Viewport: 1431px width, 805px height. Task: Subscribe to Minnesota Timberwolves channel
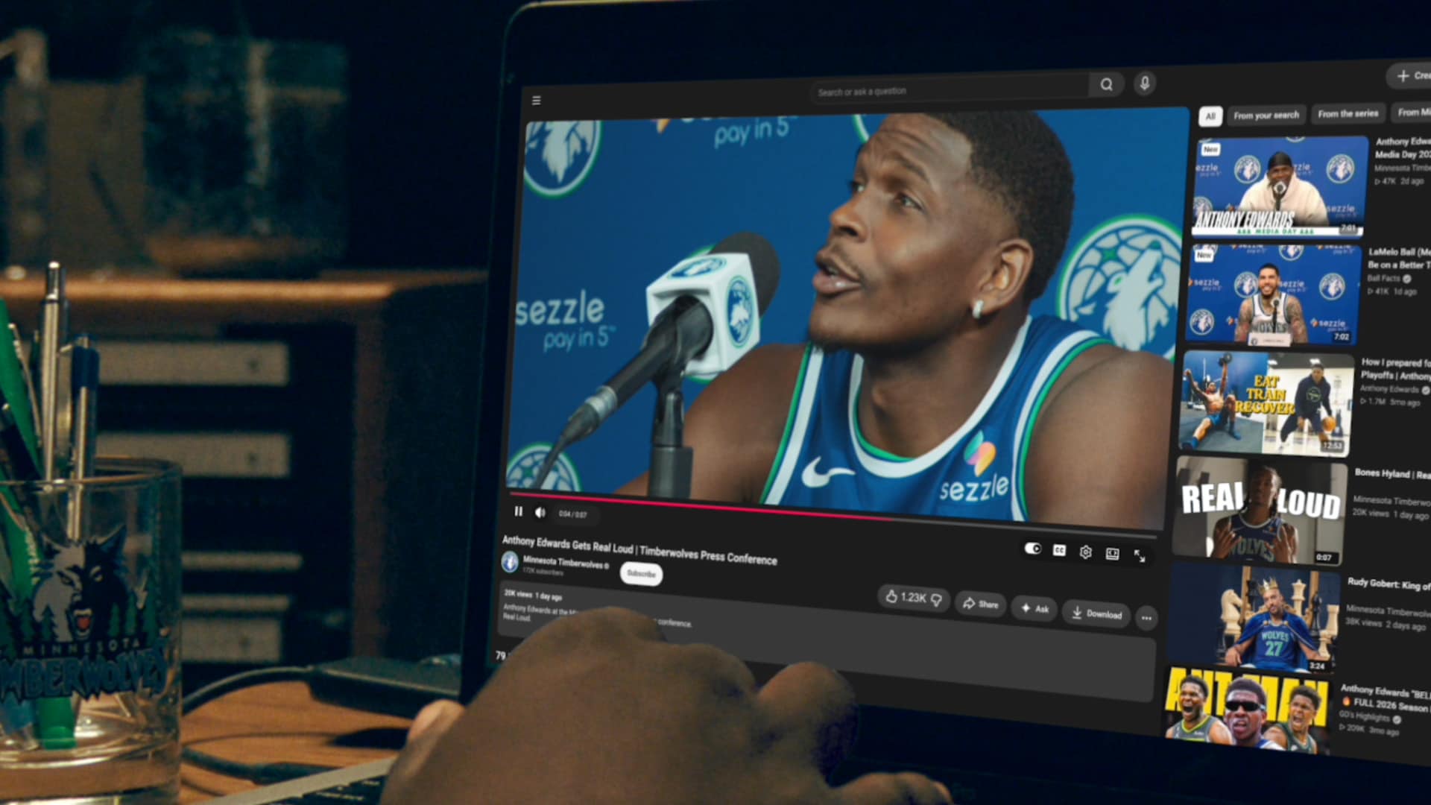click(x=641, y=573)
